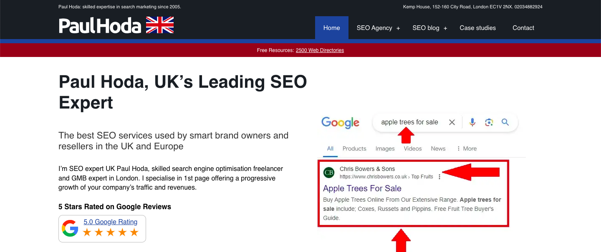Image resolution: width=601 pixels, height=252 pixels.
Task: Click the microphone voice search icon
Action: coord(472,122)
